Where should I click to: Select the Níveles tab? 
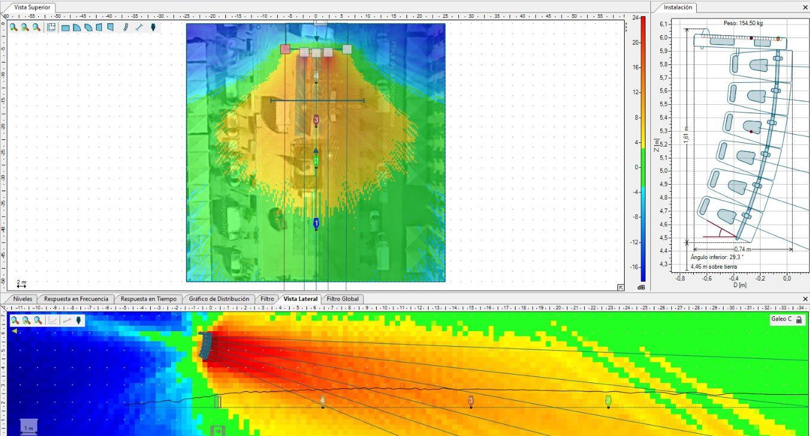(23, 298)
